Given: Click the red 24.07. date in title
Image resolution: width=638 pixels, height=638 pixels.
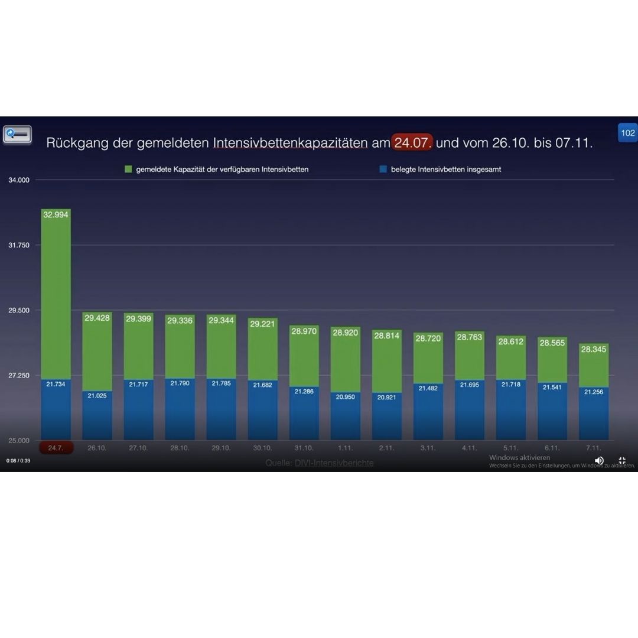Looking at the screenshot, I should coord(412,143).
